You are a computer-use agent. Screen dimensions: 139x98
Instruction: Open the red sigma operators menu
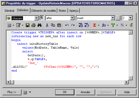pyautogui.click(x=95, y=25)
